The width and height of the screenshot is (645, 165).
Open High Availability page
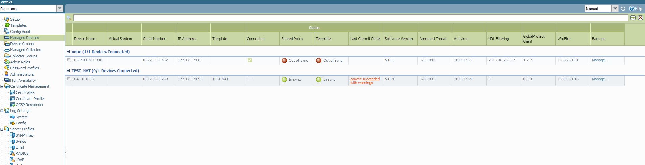tap(23, 80)
